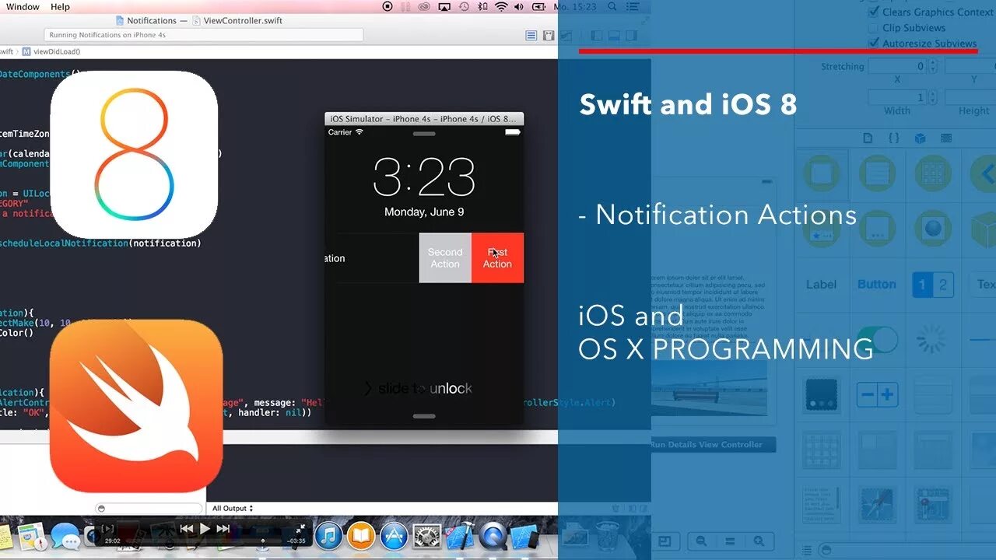
Task: Show the assistant editor
Action: tap(549, 35)
